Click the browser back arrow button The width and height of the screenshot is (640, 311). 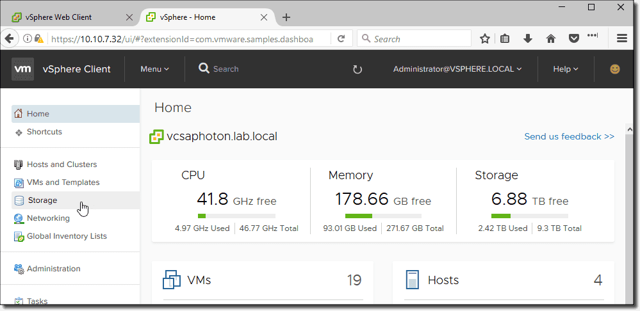pyautogui.click(x=8, y=39)
